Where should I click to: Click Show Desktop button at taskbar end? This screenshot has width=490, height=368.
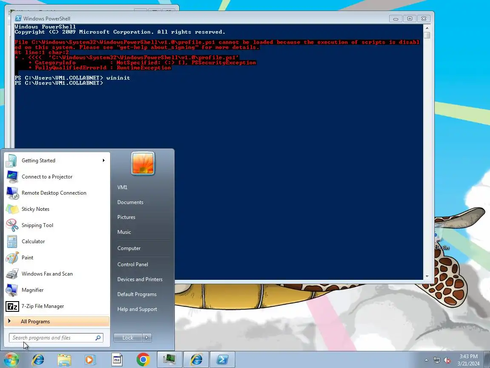click(487, 360)
